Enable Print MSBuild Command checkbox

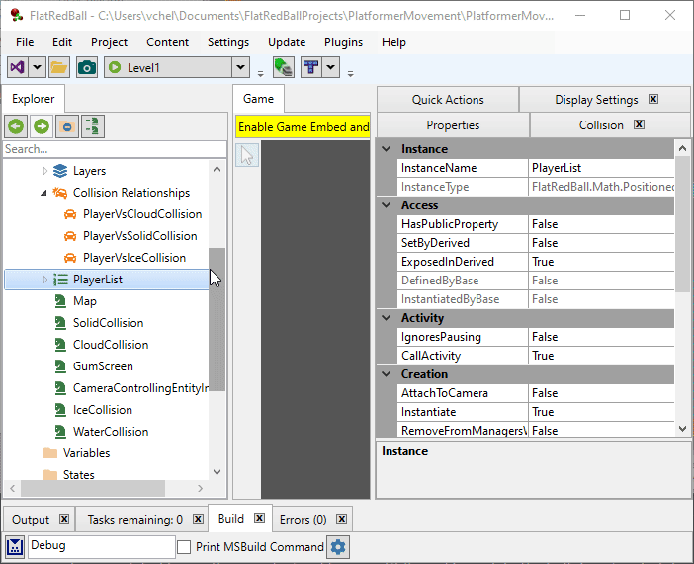tap(184, 547)
